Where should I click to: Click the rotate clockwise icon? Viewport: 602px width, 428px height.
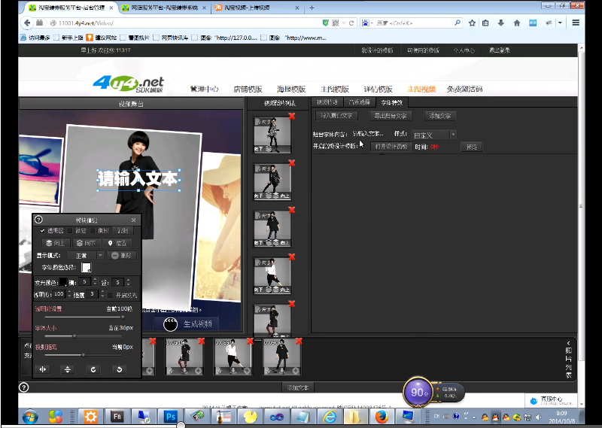point(93,369)
